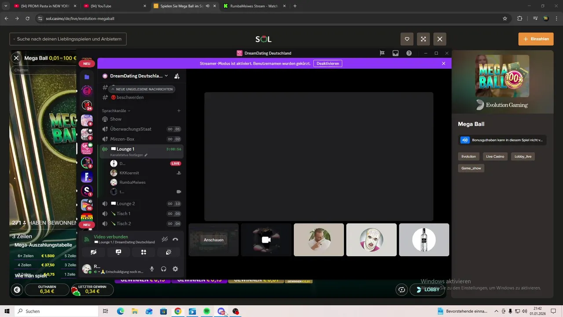Toggle camera in Discord voice panel
The image size is (563, 317).
point(93,252)
